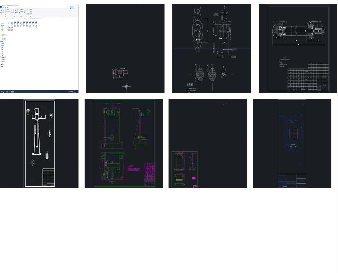Open hydraulic cylinder assembly drawing thumbnail
Image resolution: width=338 pixels, height=273 pixels.
pos(298,49)
